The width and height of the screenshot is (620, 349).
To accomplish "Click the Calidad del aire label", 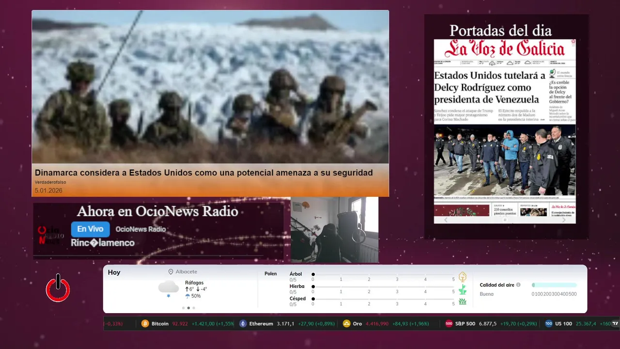I will (x=497, y=285).
